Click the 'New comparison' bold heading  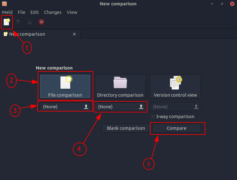click(x=54, y=68)
